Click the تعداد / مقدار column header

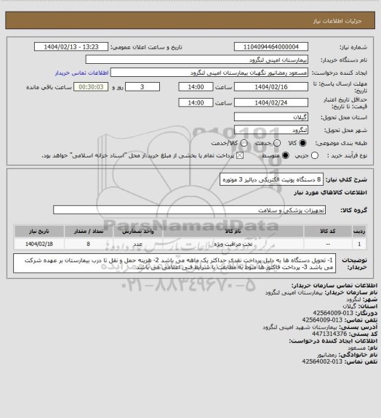pyautogui.click(x=89, y=231)
